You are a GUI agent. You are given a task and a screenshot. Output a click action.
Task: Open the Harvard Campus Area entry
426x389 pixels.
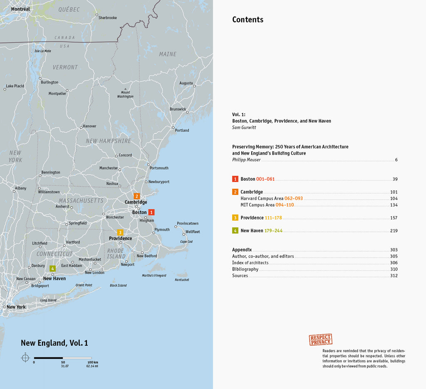pos(271,199)
